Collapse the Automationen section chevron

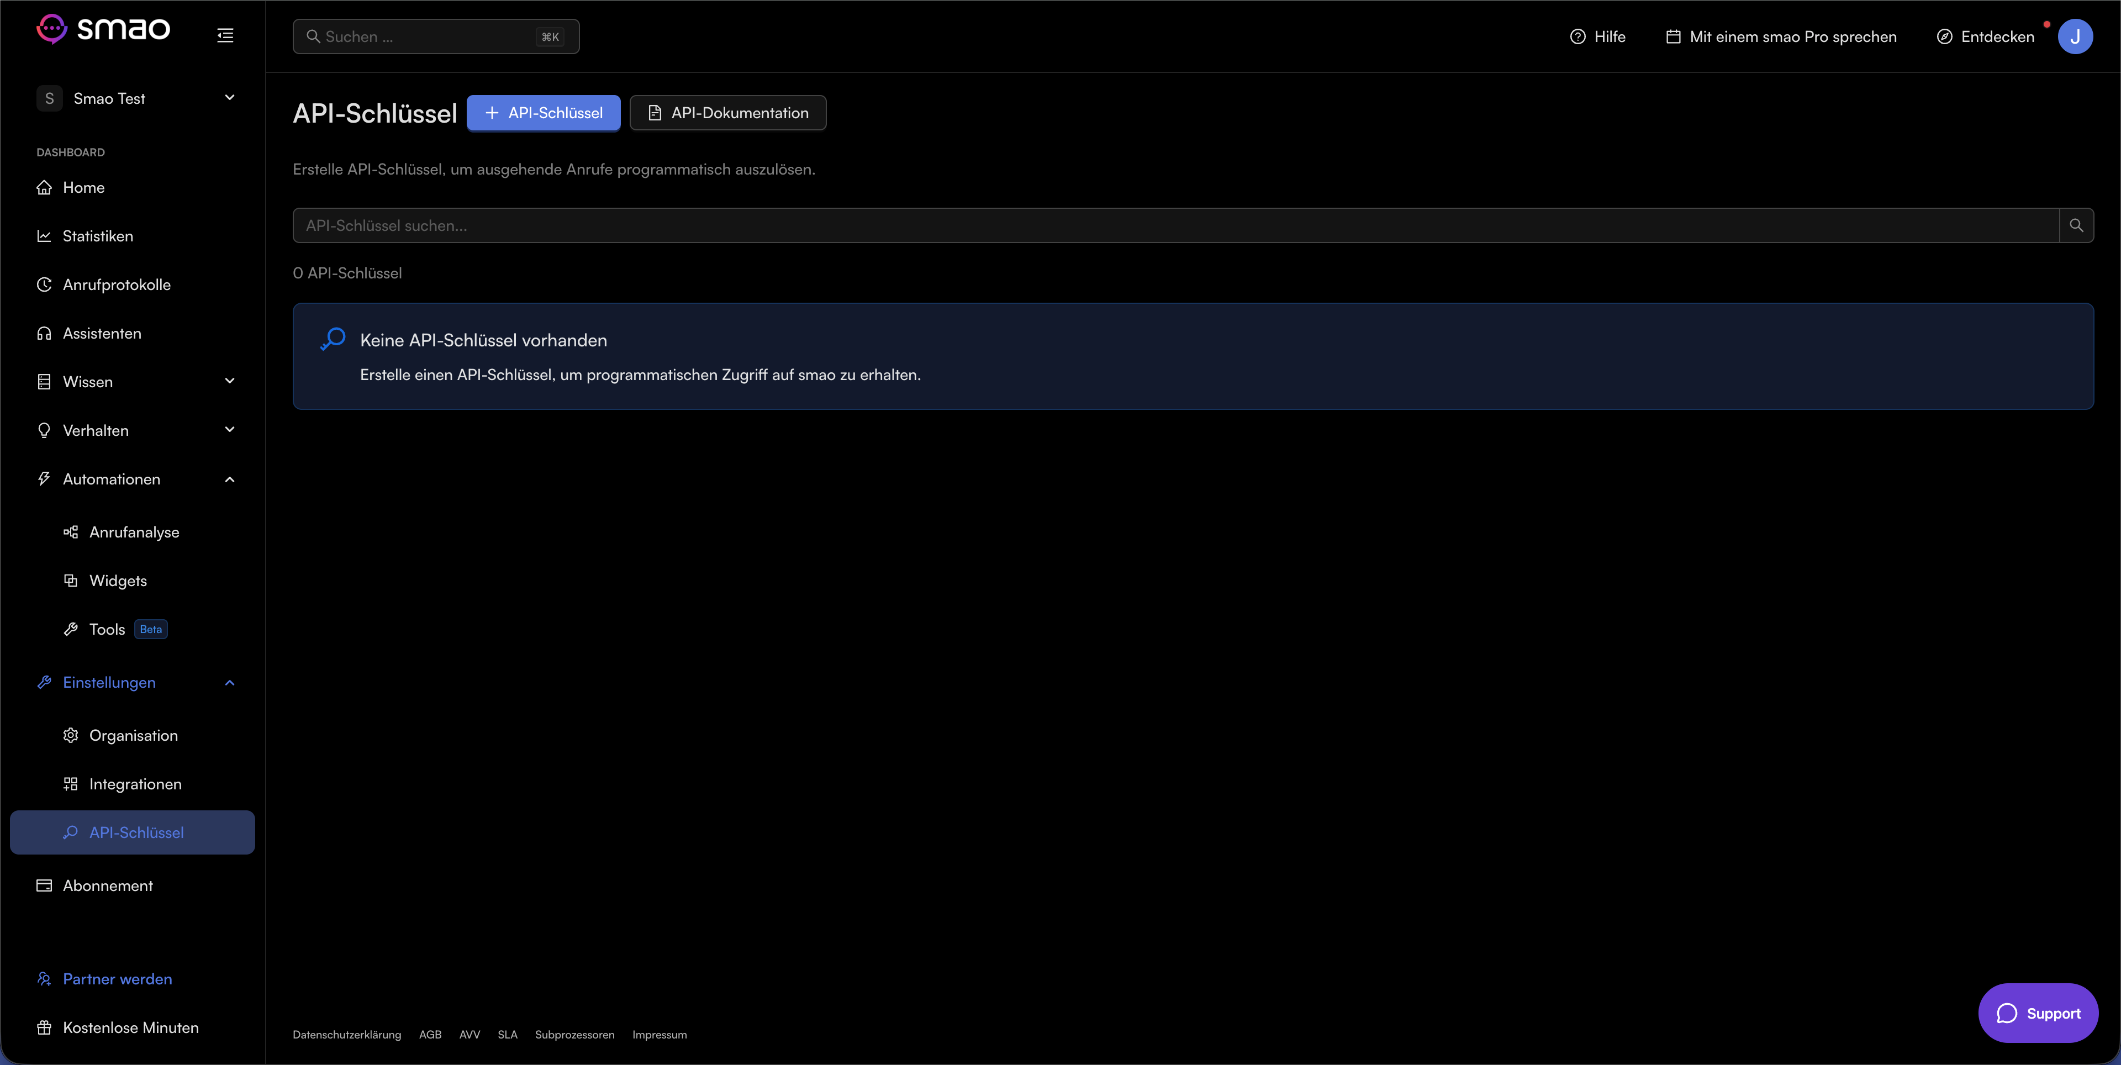(x=230, y=479)
